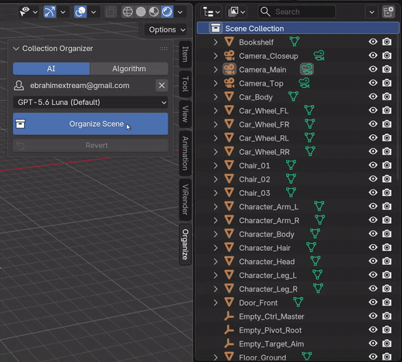Click the Empty_Pivot_Root empty icon
This screenshot has width=402, height=362.
pyautogui.click(x=229, y=330)
